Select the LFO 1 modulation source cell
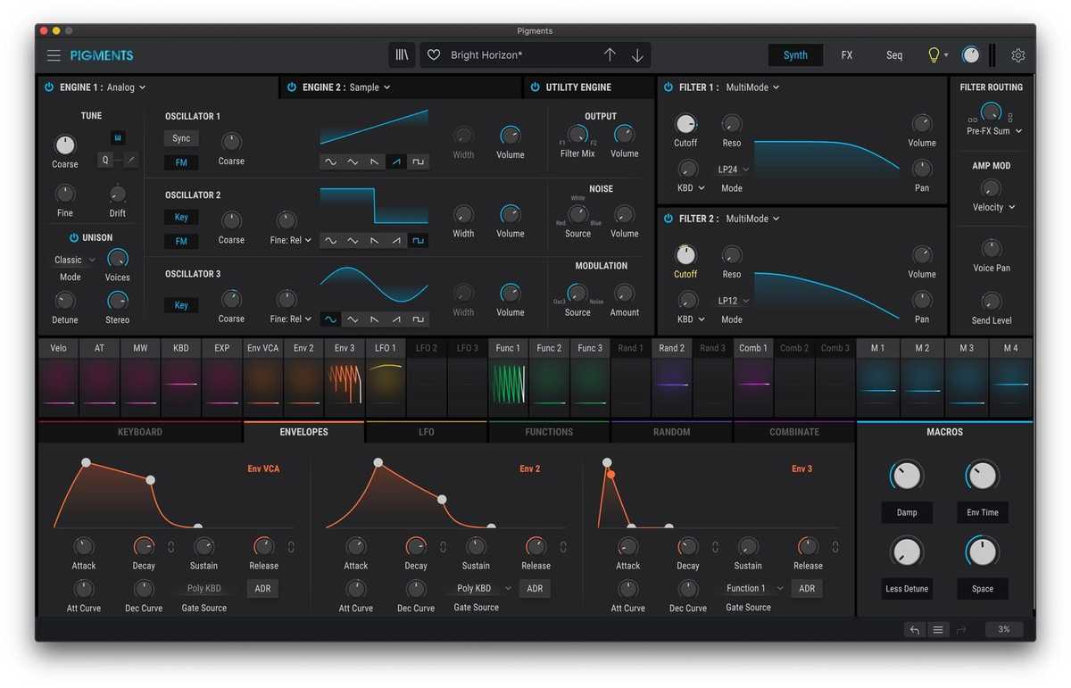The width and height of the screenshot is (1071, 688). click(x=386, y=377)
